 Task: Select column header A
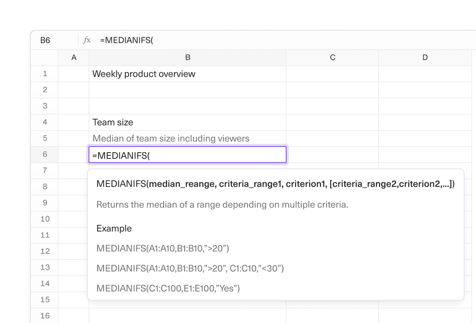click(74, 57)
